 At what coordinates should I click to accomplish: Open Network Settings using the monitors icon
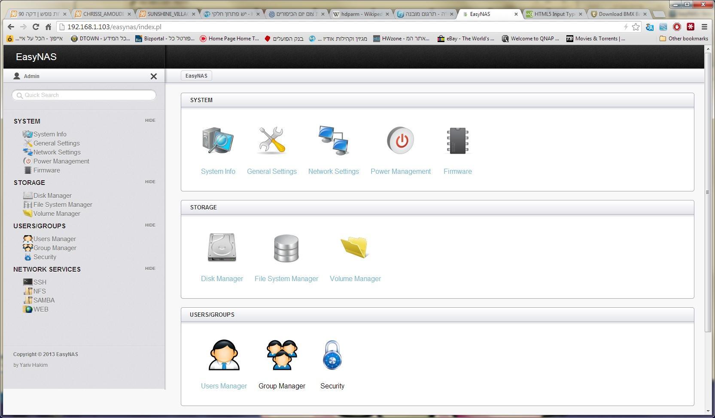tap(334, 140)
